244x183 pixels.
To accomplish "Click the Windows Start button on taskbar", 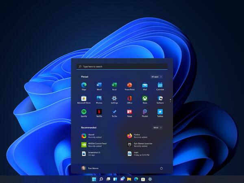I will (94, 179).
